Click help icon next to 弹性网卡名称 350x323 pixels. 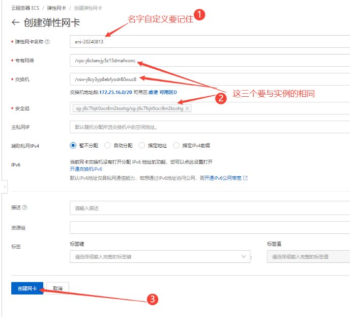coord(47,42)
